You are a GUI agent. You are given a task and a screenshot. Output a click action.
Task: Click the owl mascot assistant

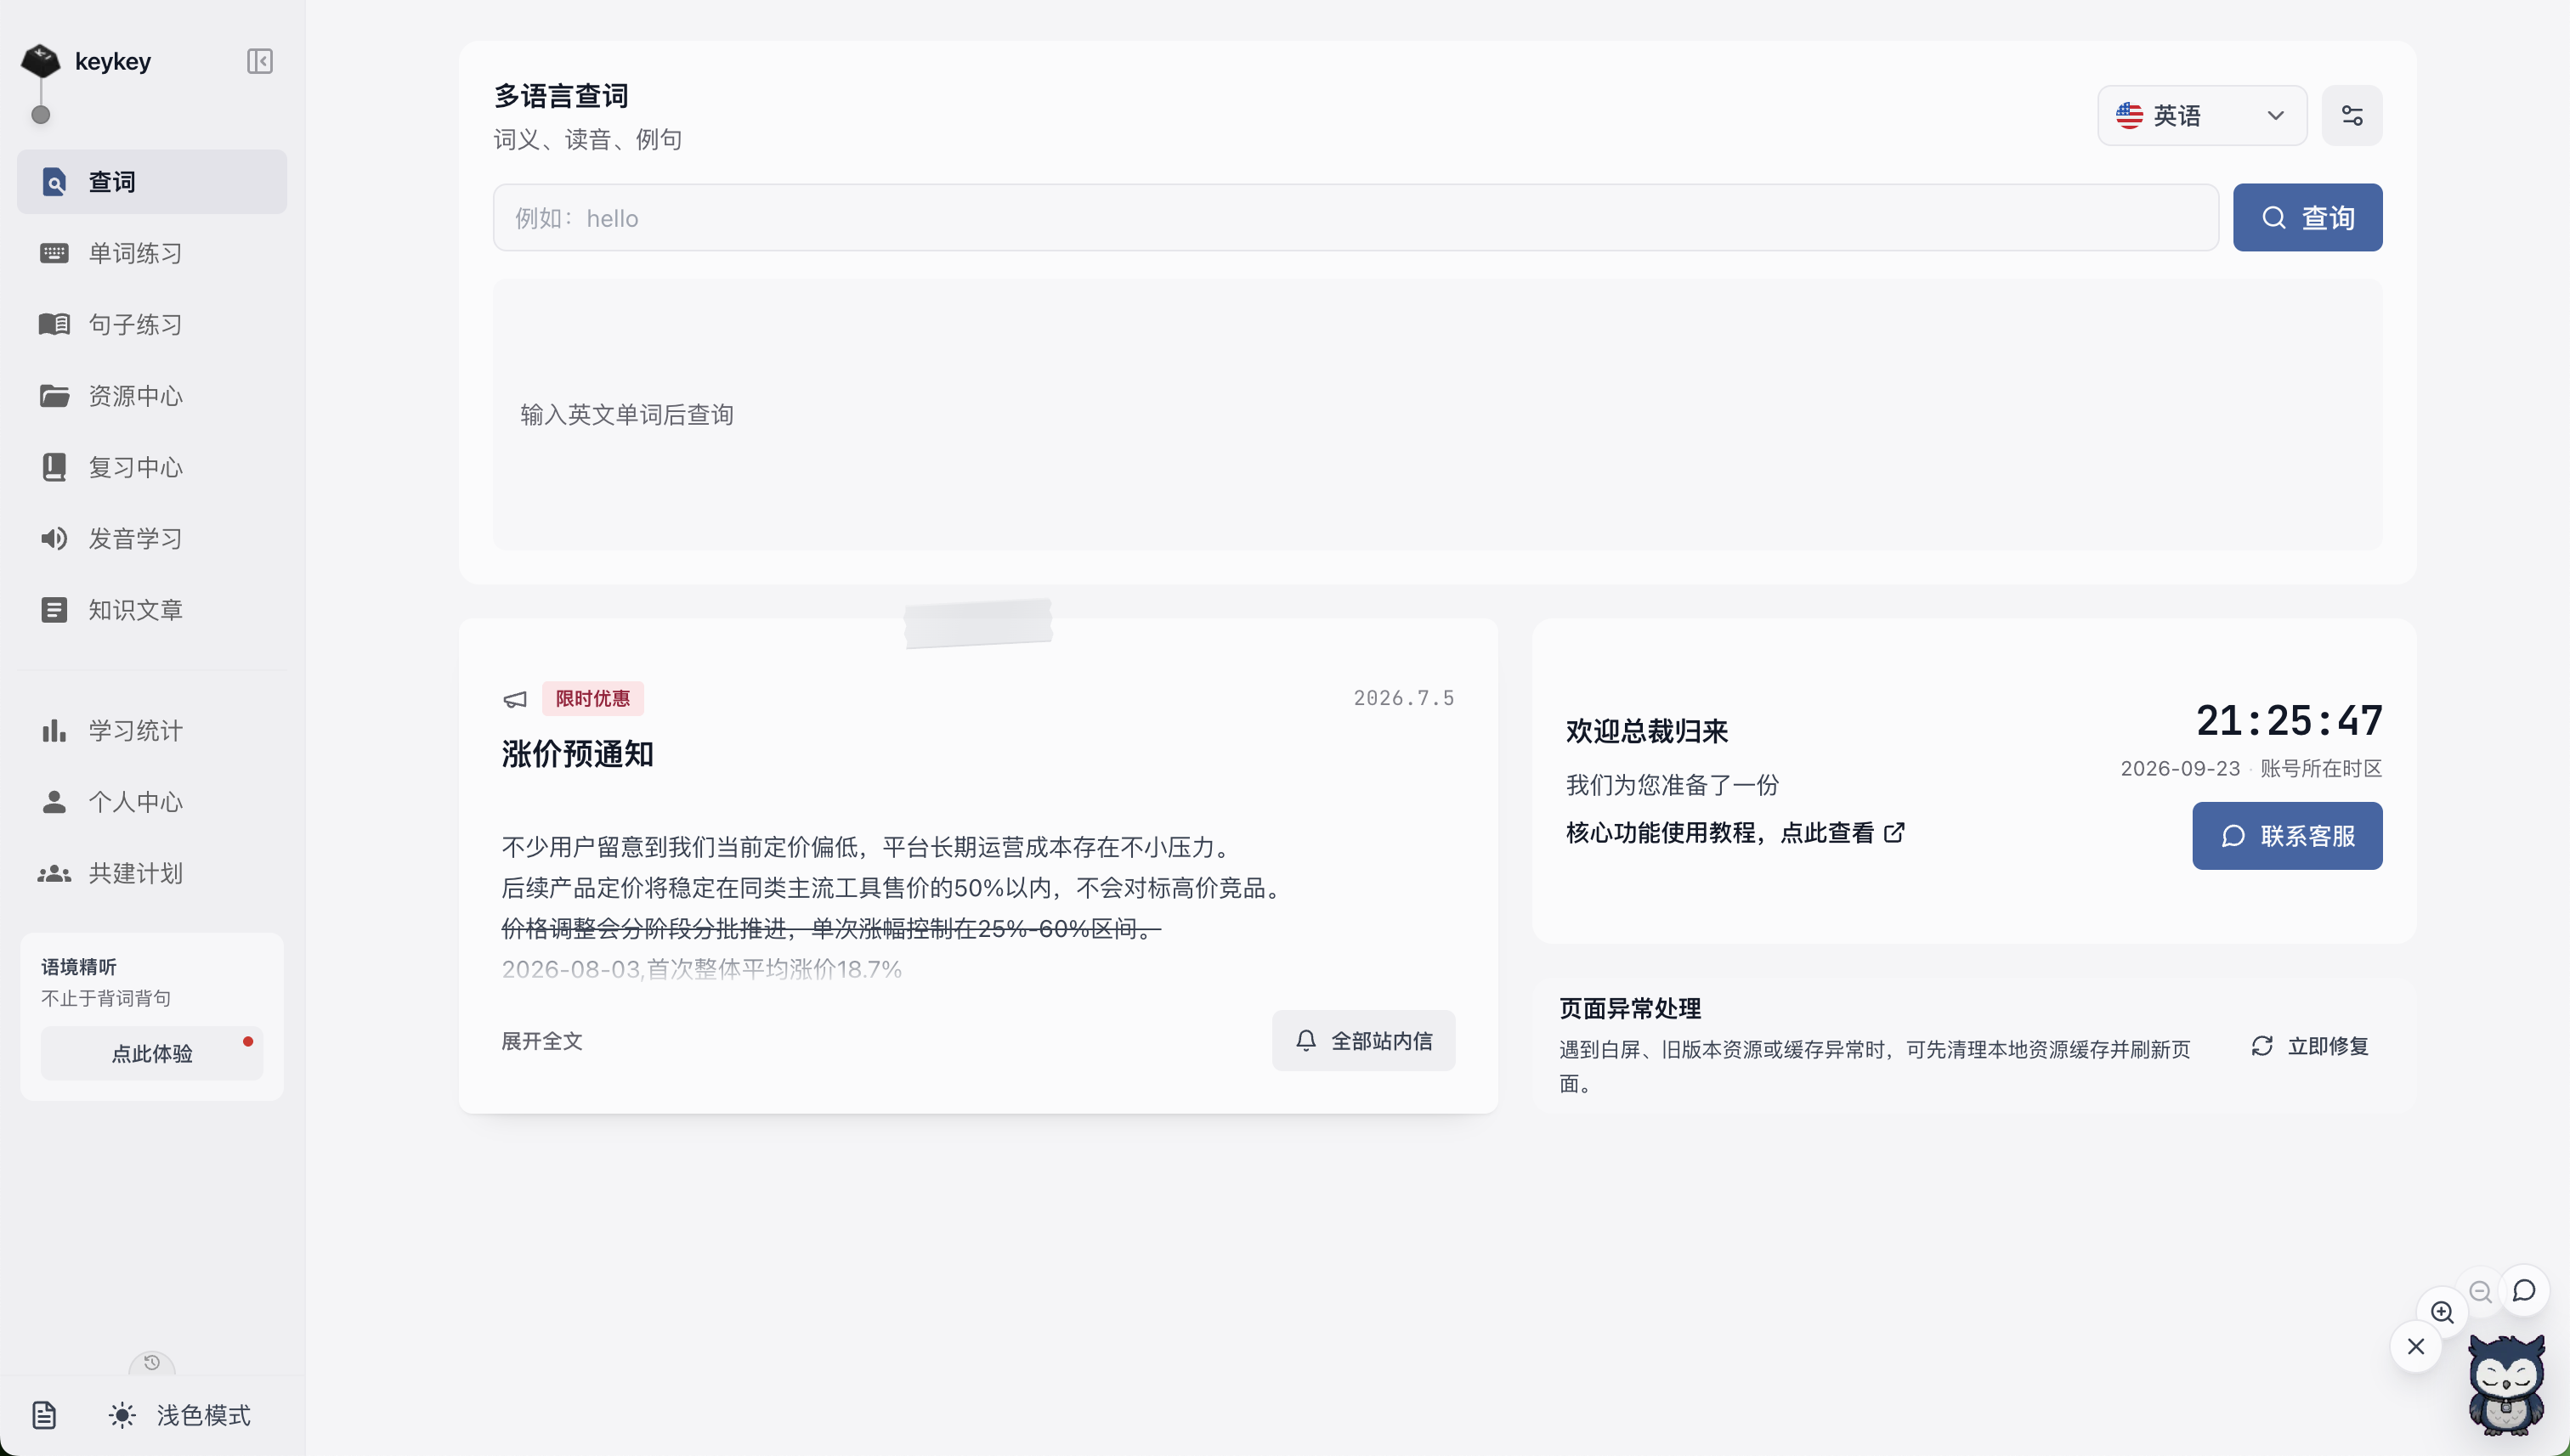point(2506,1386)
